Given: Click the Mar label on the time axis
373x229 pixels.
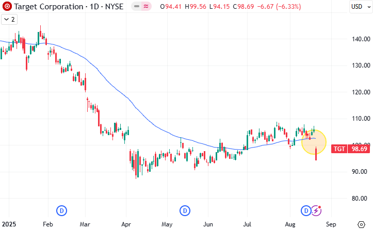Looking at the screenshot, I should click(85, 224).
